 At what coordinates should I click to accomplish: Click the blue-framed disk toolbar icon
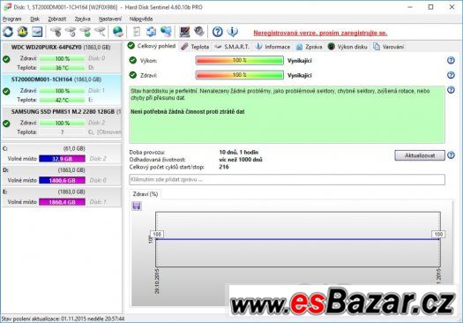point(37,32)
